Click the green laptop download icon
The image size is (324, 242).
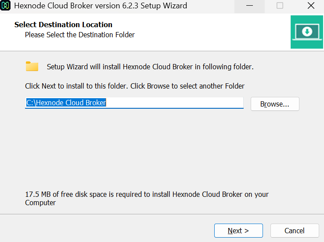[x=307, y=32]
